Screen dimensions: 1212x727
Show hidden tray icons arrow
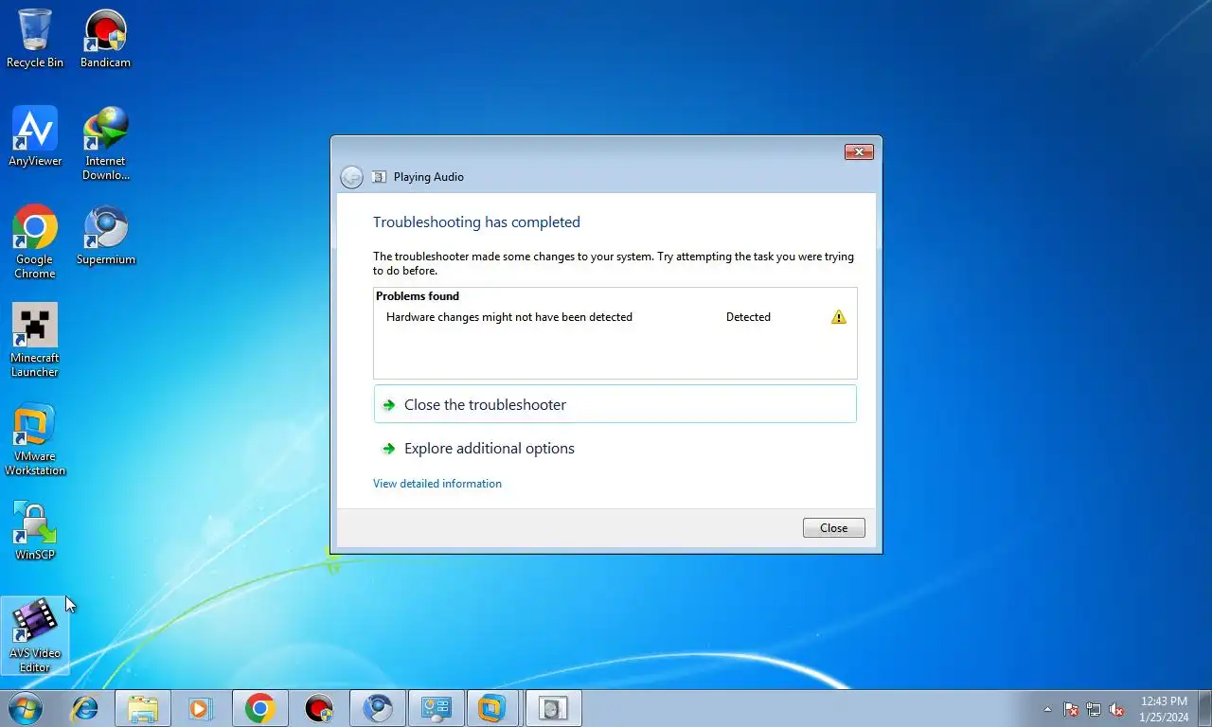1047,709
